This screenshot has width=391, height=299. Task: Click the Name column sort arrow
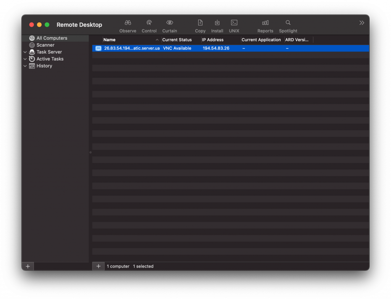coord(157,40)
